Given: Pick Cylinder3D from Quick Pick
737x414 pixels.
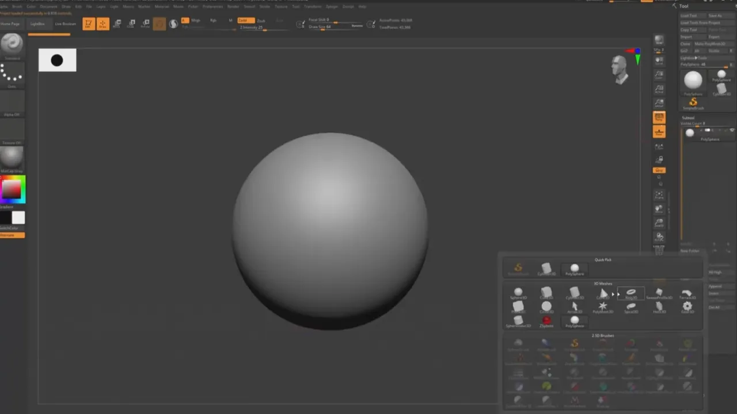Looking at the screenshot, I should pos(546,269).
